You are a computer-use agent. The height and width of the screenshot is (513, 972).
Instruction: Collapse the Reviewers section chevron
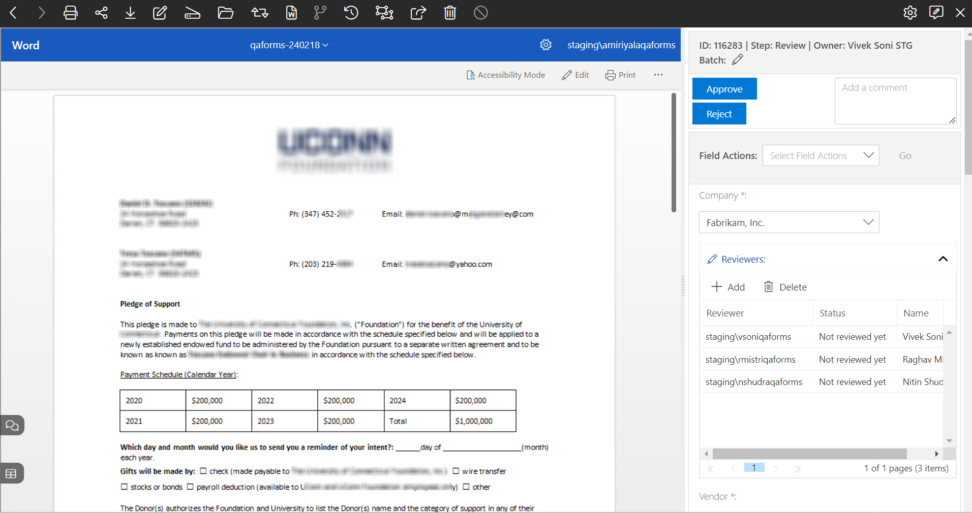tap(943, 259)
